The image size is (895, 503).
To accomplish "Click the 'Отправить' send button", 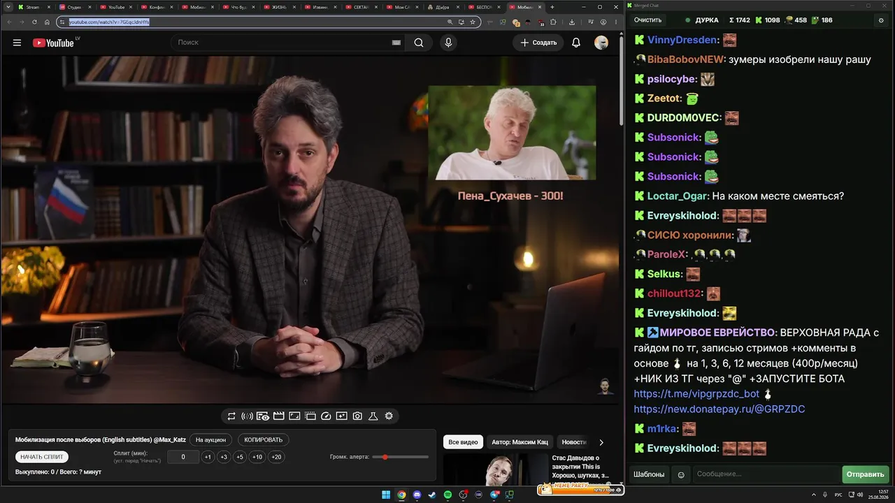I will pos(866,474).
